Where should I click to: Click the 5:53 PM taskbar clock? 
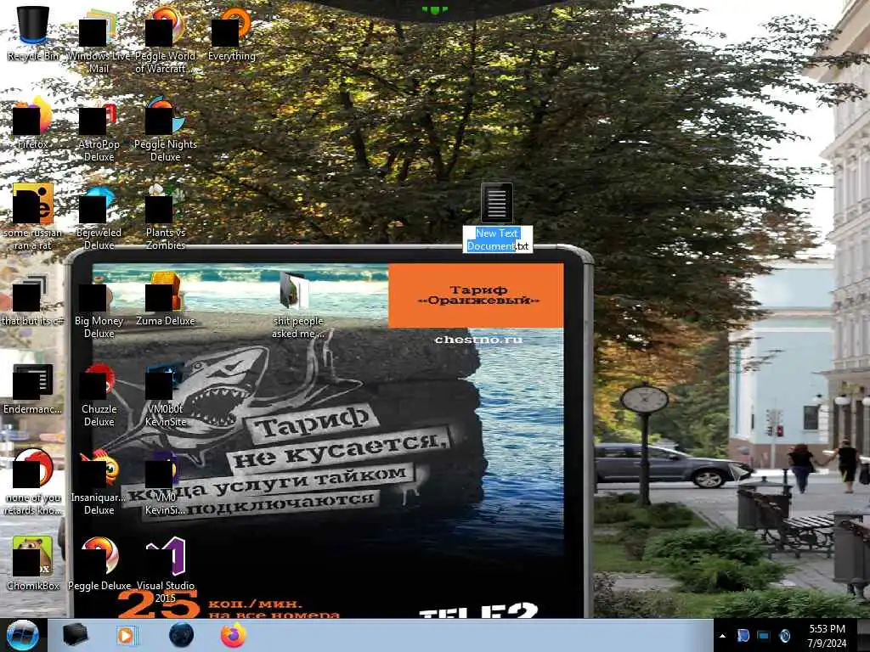[827, 636]
